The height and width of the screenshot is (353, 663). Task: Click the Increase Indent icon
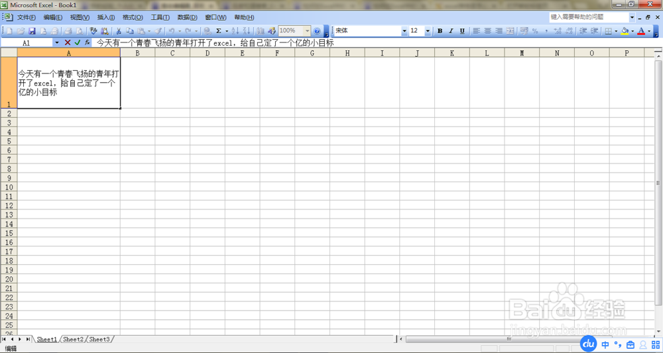click(x=595, y=31)
